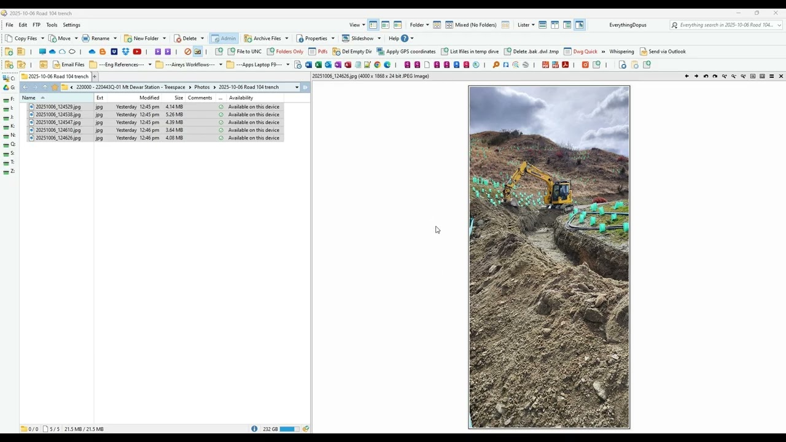Viewport: 786px width, 442px height.
Task: Go up one folder level arrow
Action: pyautogui.click(x=45, y=87)
